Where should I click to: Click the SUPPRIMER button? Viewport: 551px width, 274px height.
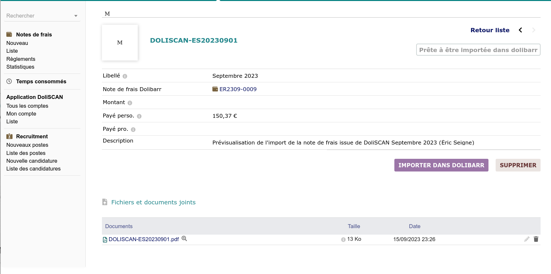tap(518, 165)
